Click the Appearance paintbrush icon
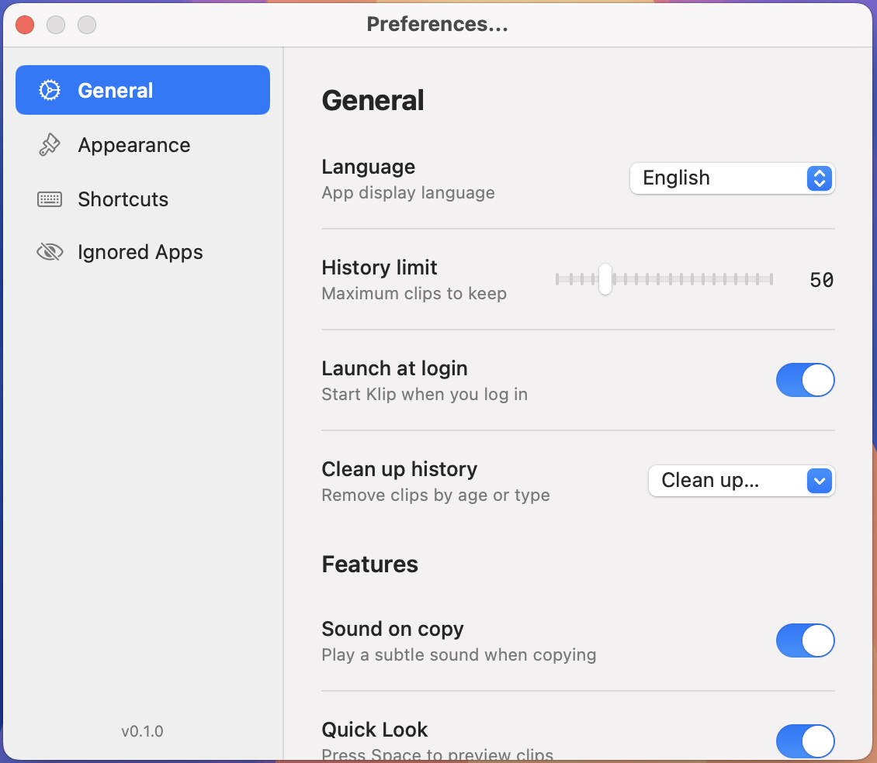The width and height of the screenshot is (877, 763). pos(50,145)
